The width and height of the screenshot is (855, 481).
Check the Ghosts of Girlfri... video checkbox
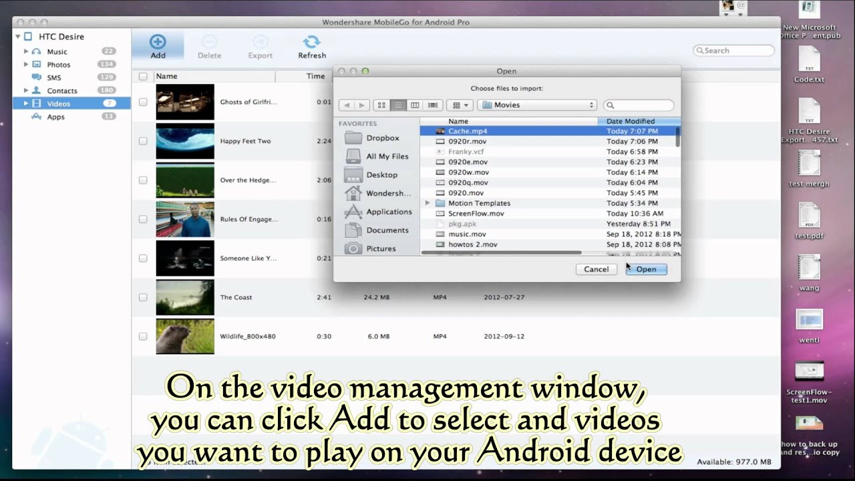click(143, 102)
